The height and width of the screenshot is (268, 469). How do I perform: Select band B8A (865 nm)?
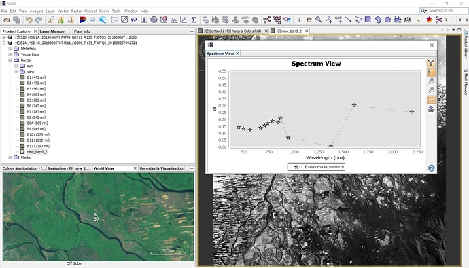point(37,123)
